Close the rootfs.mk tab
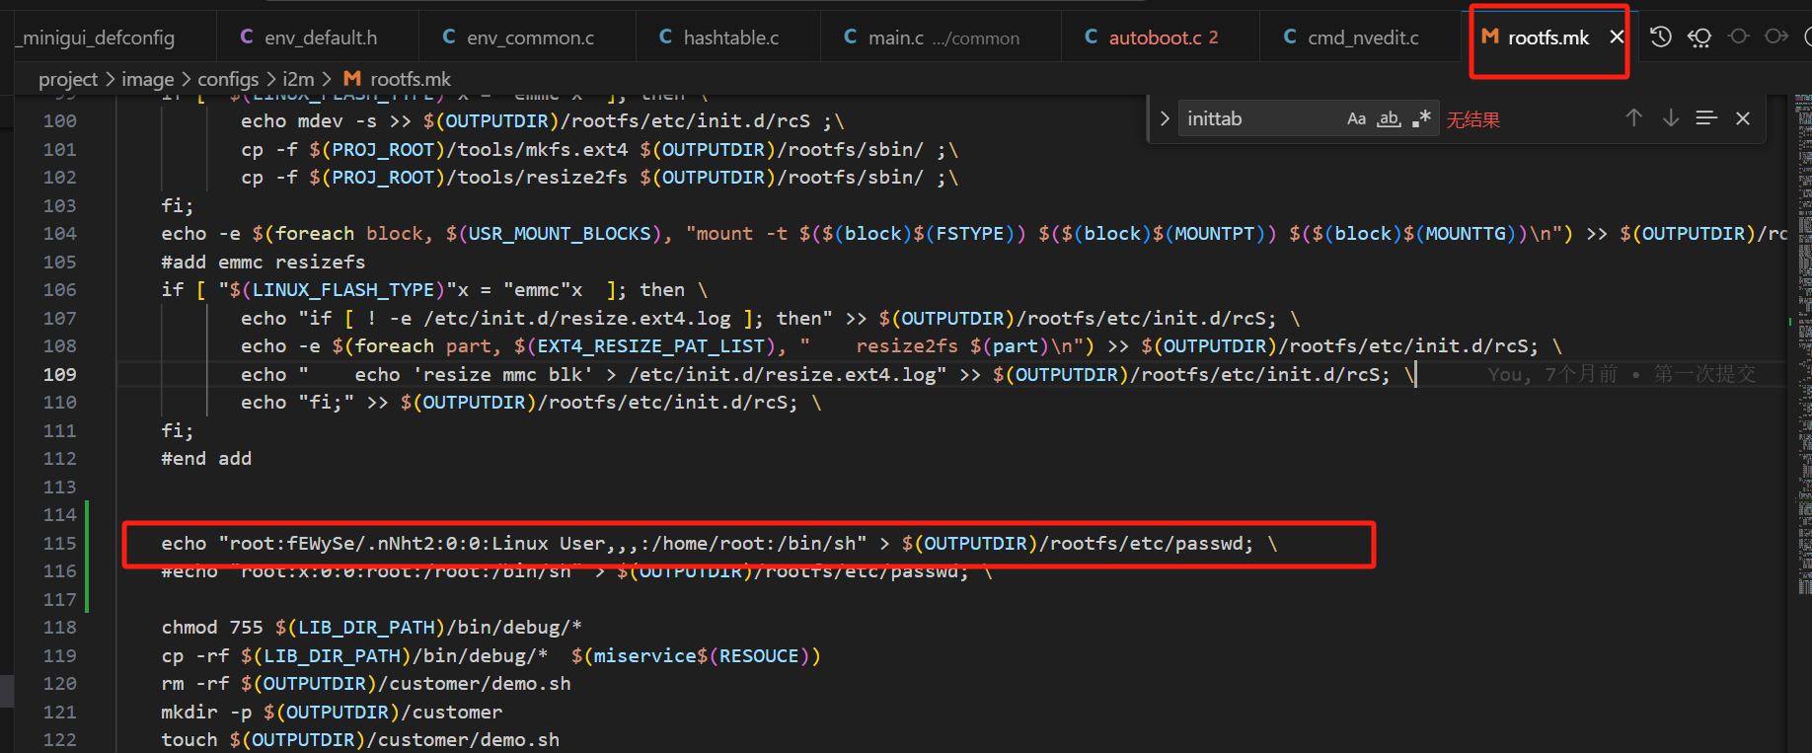This screenshot has height=753, width=1812. (1617, 38)
